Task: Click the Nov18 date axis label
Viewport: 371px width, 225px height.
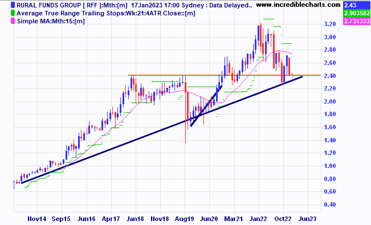Action: click(x=160, y=219)
